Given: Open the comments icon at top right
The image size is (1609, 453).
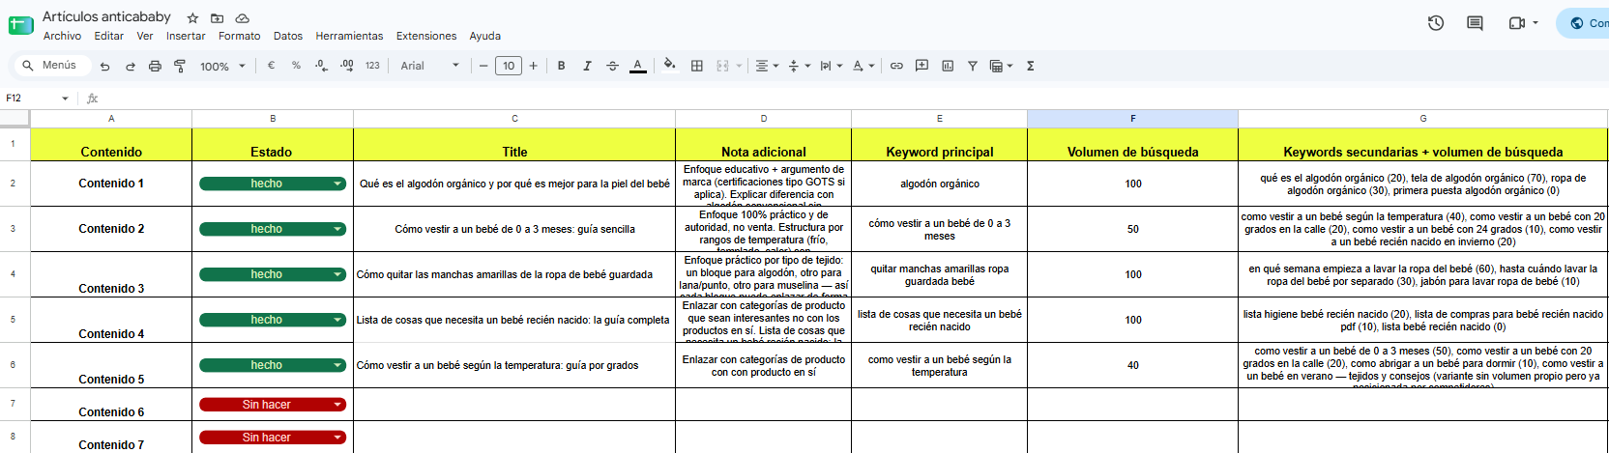Looking at the screenshot, I should 1475,22.
